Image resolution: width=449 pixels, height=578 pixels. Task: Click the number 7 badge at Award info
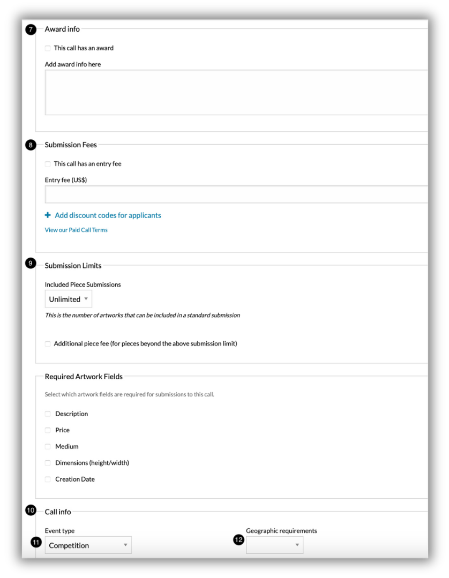tap(31, 29)
